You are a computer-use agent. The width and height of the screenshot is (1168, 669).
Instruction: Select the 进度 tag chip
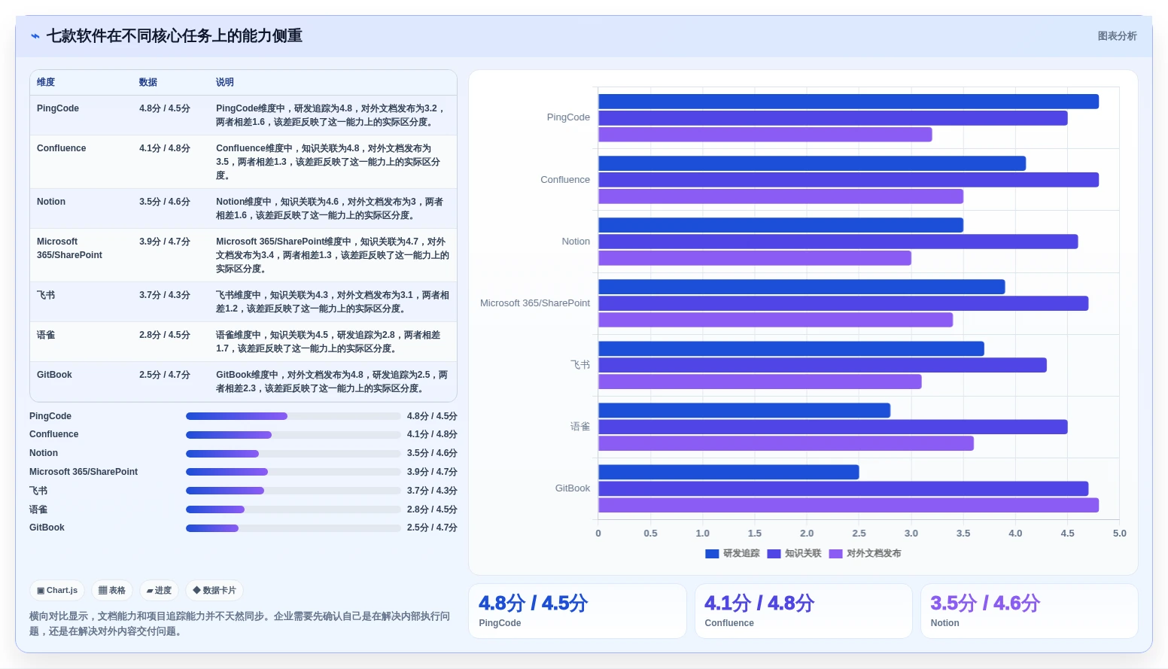coord(159,591)
